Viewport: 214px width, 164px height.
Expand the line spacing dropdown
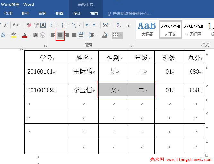(95, 35)
